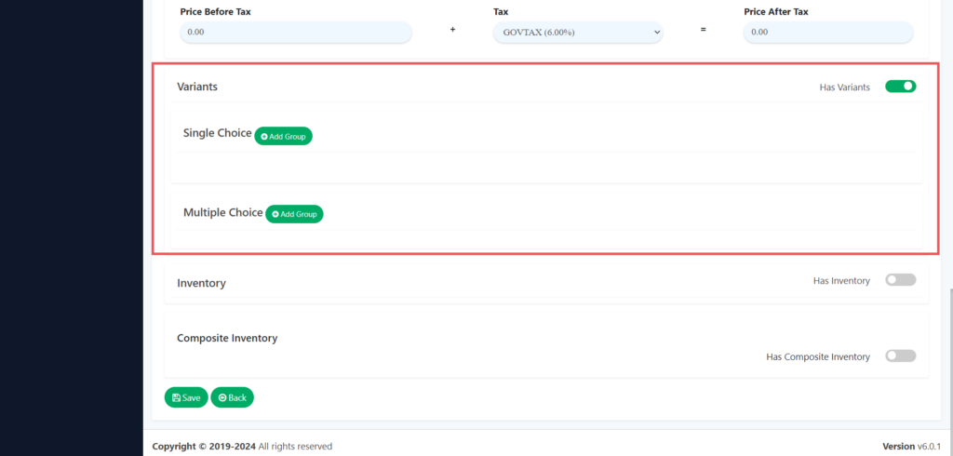Viewport: 953px width, 456px height.
Task: Click the Has Variants text label
Action: tap(844, 87)
